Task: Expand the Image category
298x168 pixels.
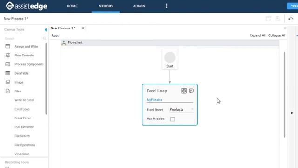Action: click(19, 82)
